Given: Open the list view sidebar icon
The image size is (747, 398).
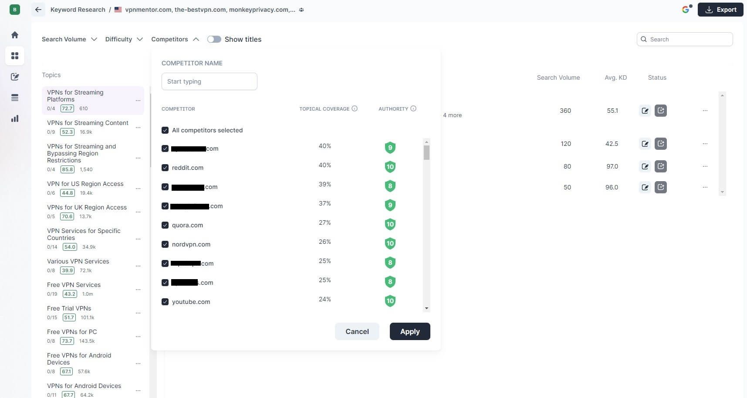Looking at the screenshot, I should (x=15, y=98).
